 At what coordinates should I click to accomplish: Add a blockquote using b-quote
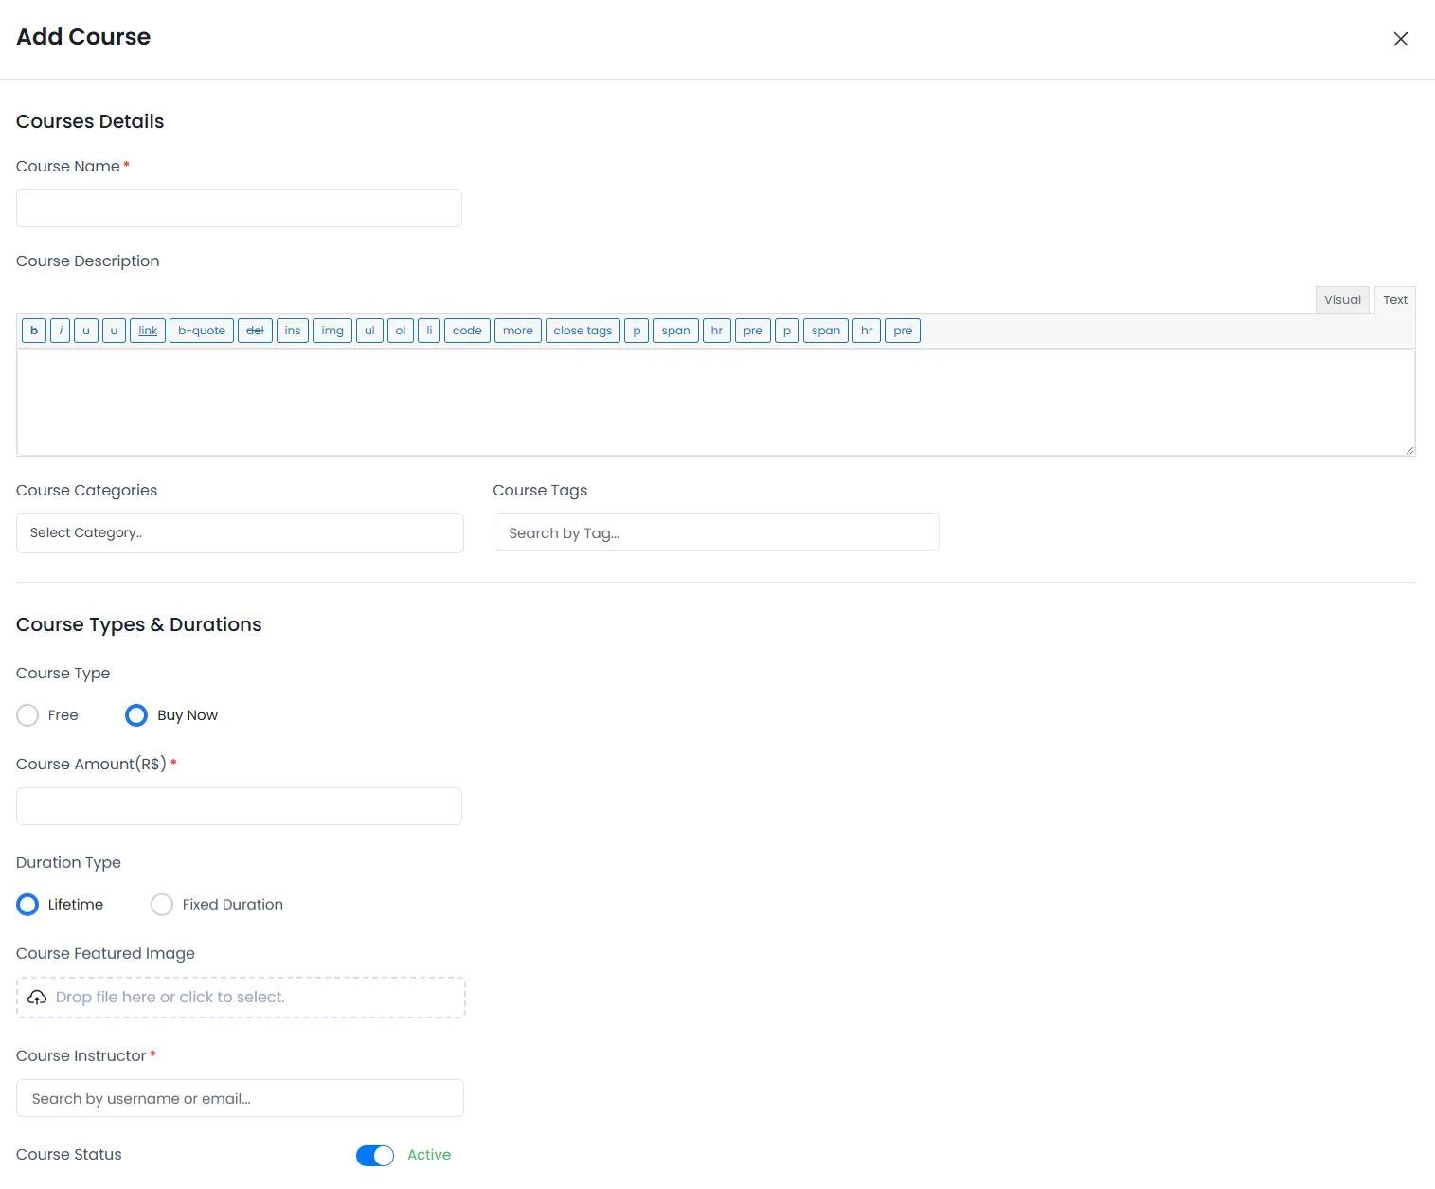(202, 331)
